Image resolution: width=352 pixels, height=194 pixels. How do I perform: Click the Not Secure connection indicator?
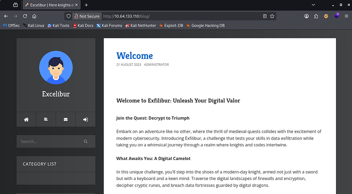86,16
